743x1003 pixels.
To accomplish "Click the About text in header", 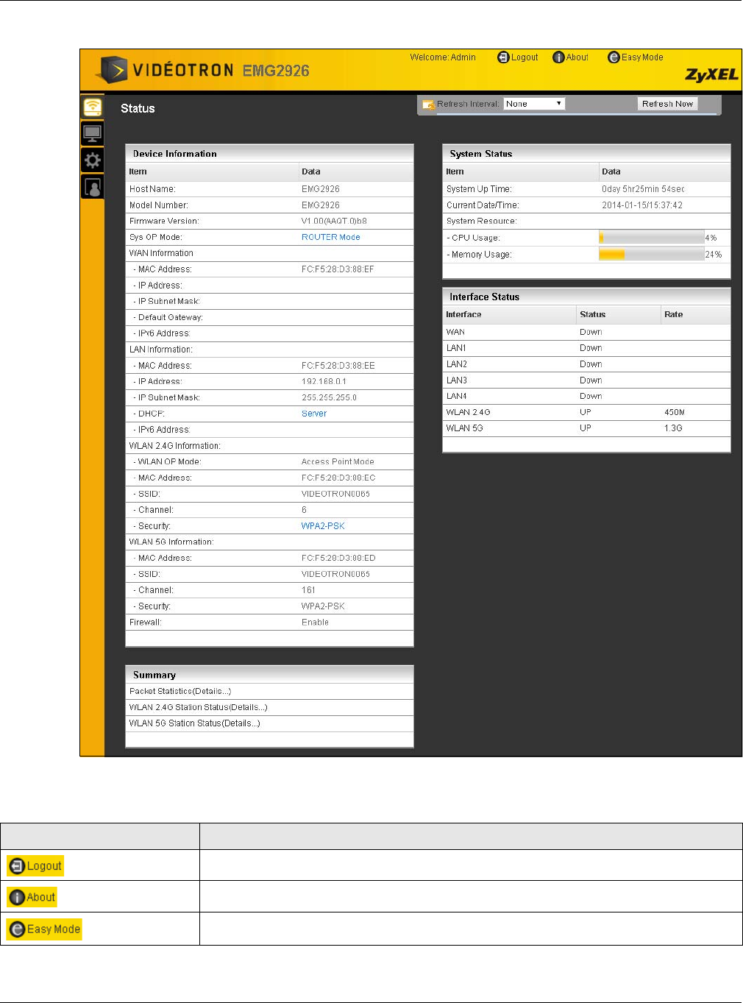I will click(577, 57).
